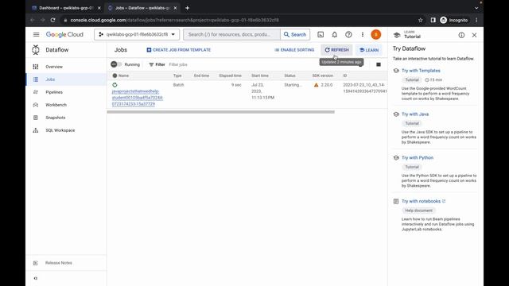Close the Dashboard browser tab
Image resolution: width=509 pixels, height=286 pixels.
99,8
